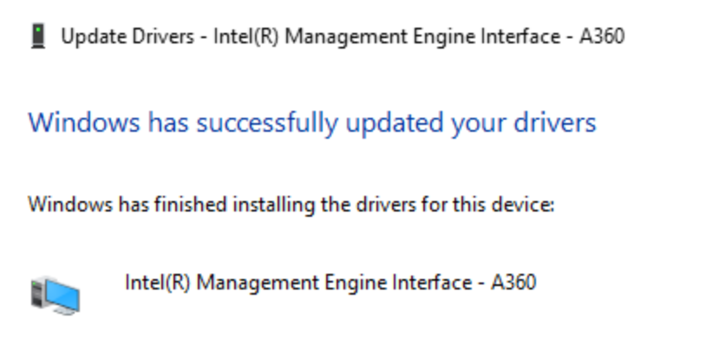The width and height of the screenshot is (706, 351).
Task: Click the word 'successfully' in blue heading
Action: tap(265, 123)
